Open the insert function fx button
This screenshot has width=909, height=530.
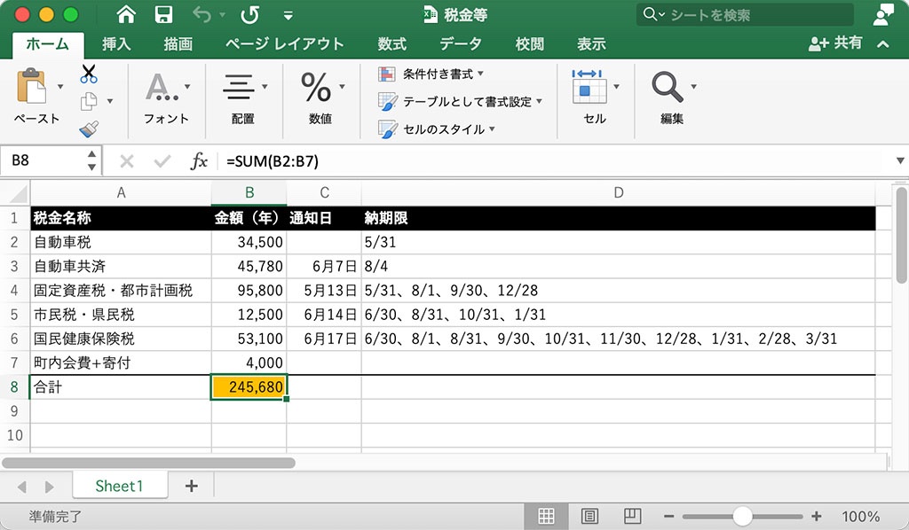coord(200,160)
